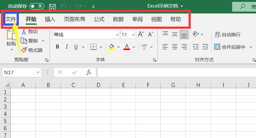This screenshot has width=256, height=138.
Task: Click center horizontally icon
Action: click(175, 47)
